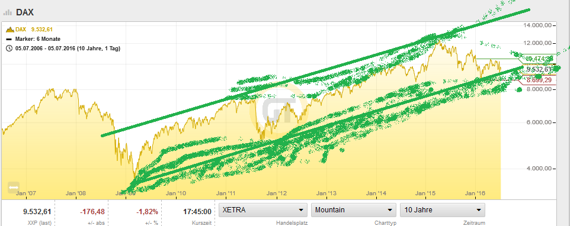570x226 pixels.
Task: Click the horizontal arrows range button
Action: click(14, 187)
